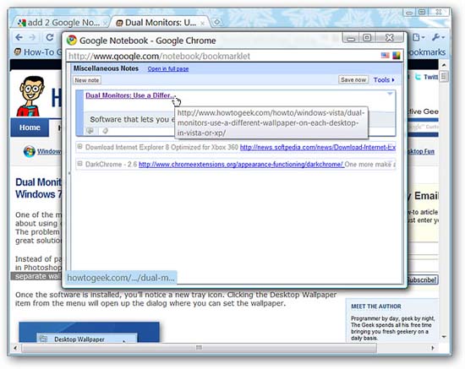Click the flag icon in address bar
The image size is (465, 369).
tap(385, 56)
